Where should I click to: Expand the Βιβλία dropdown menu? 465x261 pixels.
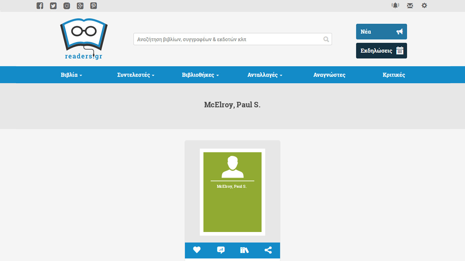pyautogui.click(x=72, y=75)
